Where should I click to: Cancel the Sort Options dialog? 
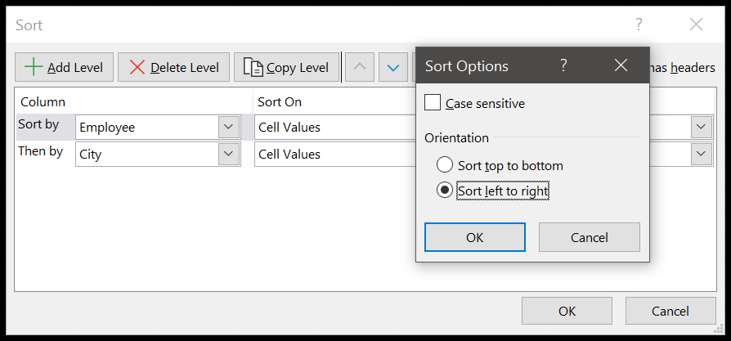click(x=589, y=237)
